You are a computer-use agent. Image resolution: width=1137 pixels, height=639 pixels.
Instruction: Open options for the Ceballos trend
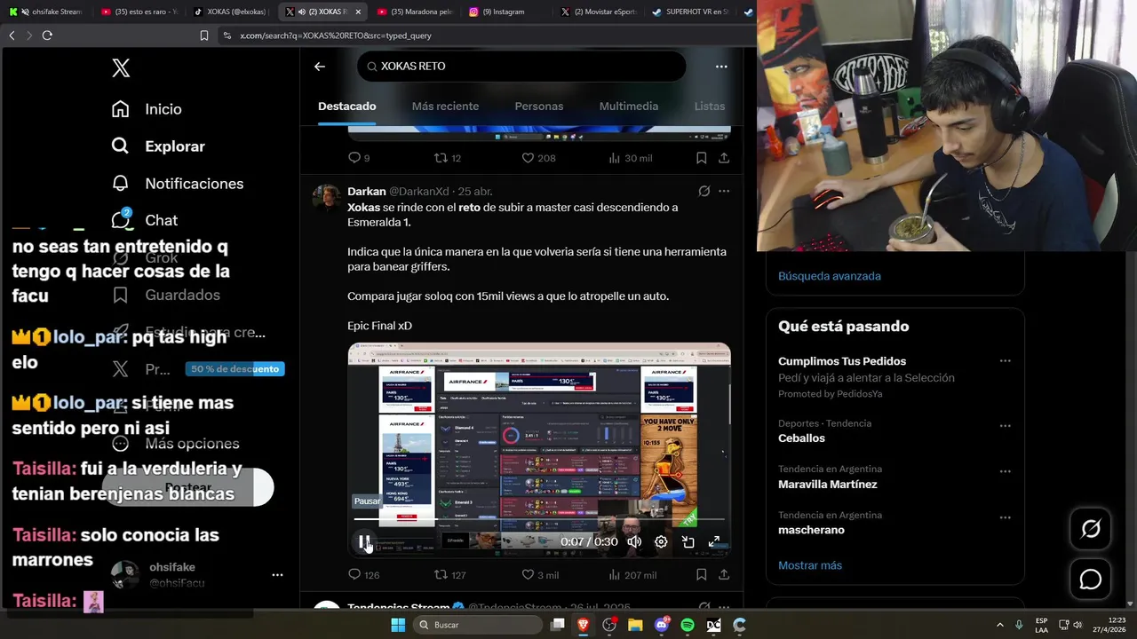(x=1006, y=426)
